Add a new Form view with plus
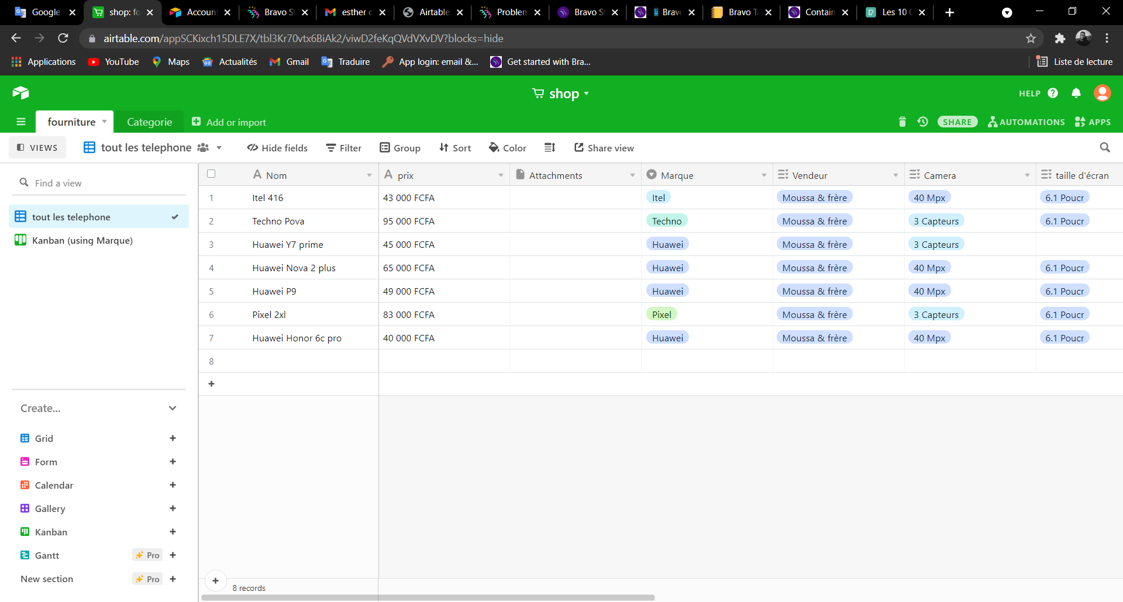Viewport: 1123px width, 602px height. point(173,462)
